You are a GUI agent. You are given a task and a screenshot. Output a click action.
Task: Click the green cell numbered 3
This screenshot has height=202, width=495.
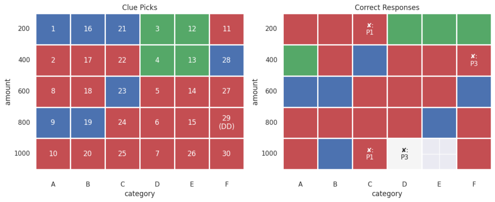tap(158, 29)
